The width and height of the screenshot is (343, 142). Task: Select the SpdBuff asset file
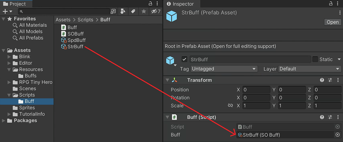pyautogui.click(x=76, y=40)
